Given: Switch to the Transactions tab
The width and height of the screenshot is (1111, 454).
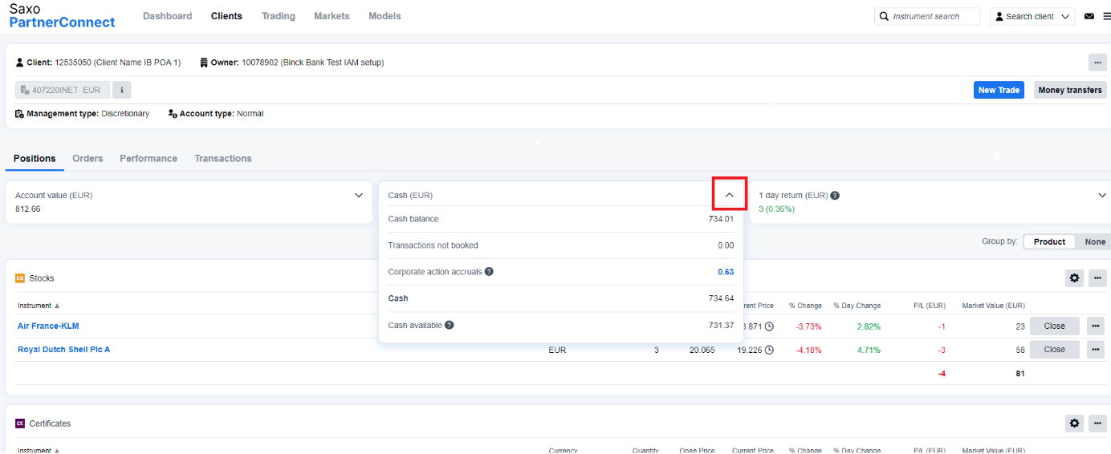Looking at the screenshot, I should (223, 159).
